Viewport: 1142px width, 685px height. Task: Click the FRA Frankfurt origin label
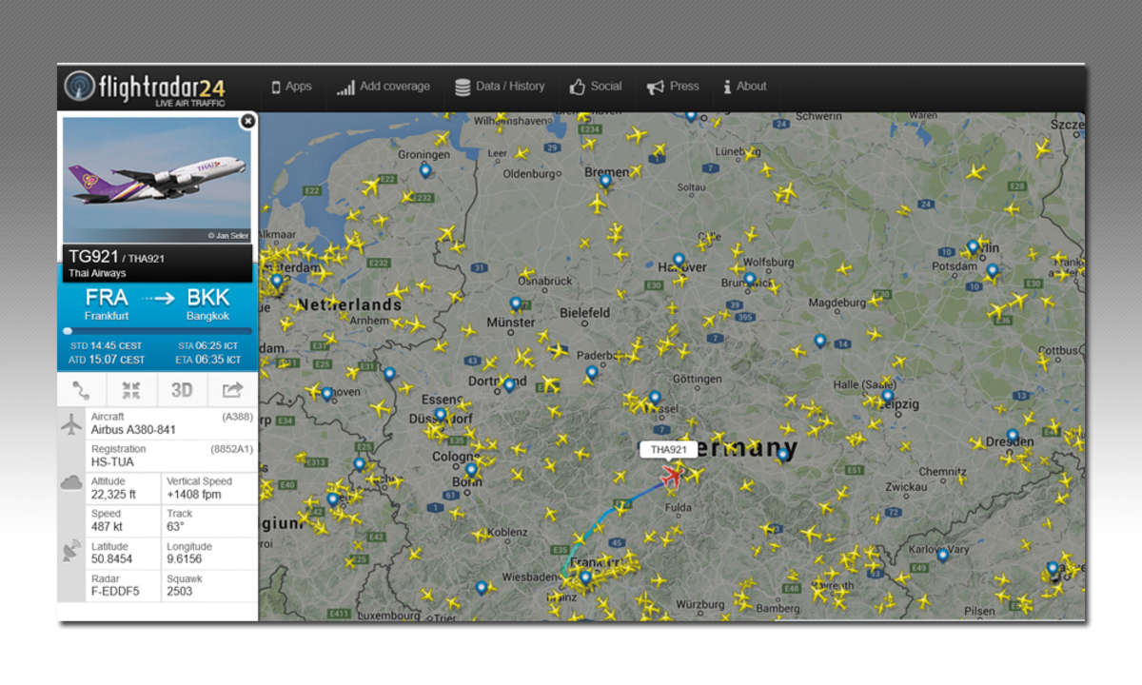[x=107, y=304]
